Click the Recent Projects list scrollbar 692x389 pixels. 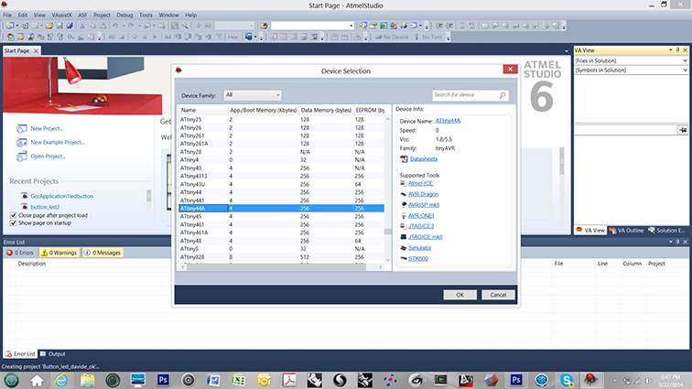[x=148, y=198]
